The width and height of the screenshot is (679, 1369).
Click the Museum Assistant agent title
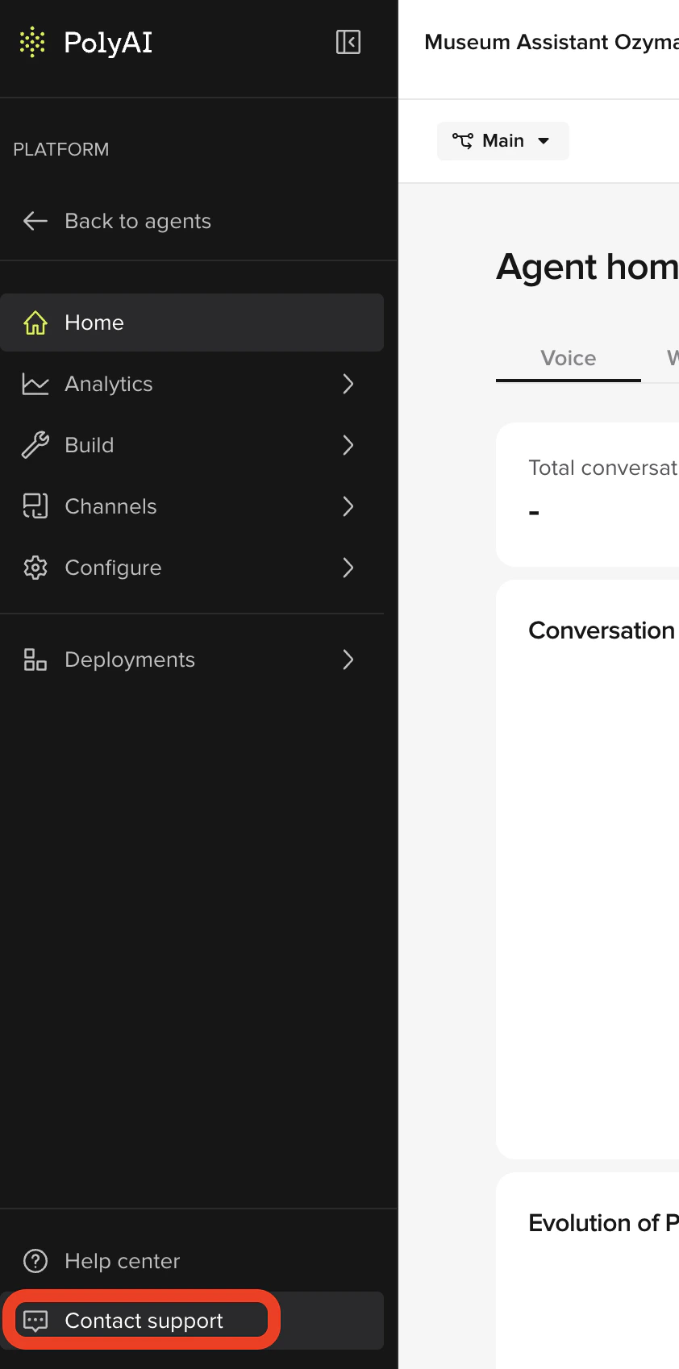(x=552, y=42)
